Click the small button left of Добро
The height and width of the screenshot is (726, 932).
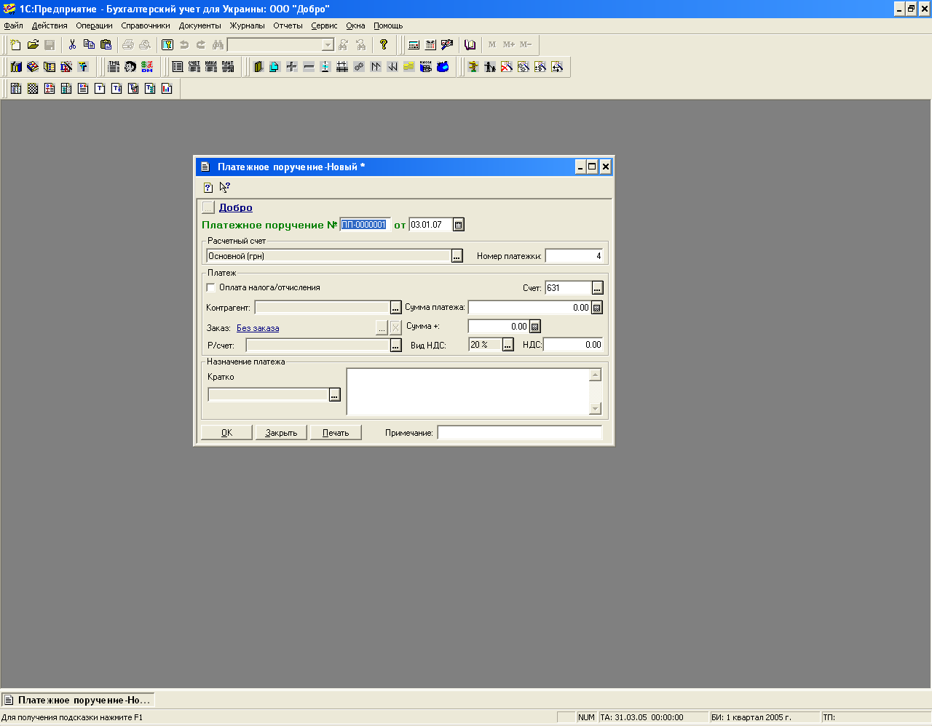[208, 207]
